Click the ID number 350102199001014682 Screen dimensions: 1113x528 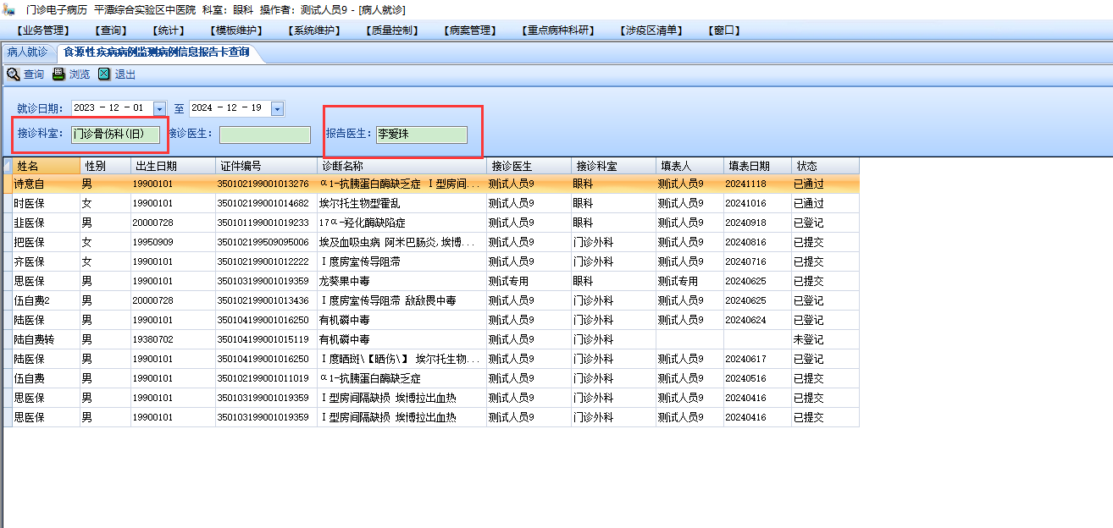[x=263, y=203]
